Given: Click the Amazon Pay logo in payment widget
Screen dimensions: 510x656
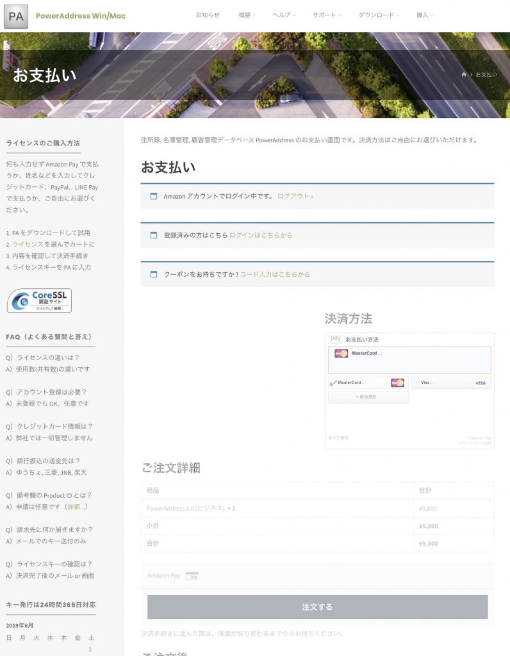Looking at the screenshot, I should [336, 339].
